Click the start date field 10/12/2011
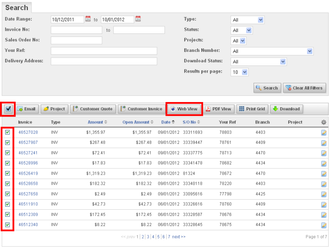This screenshot has height=248, width=329. (x=68, y=19)
